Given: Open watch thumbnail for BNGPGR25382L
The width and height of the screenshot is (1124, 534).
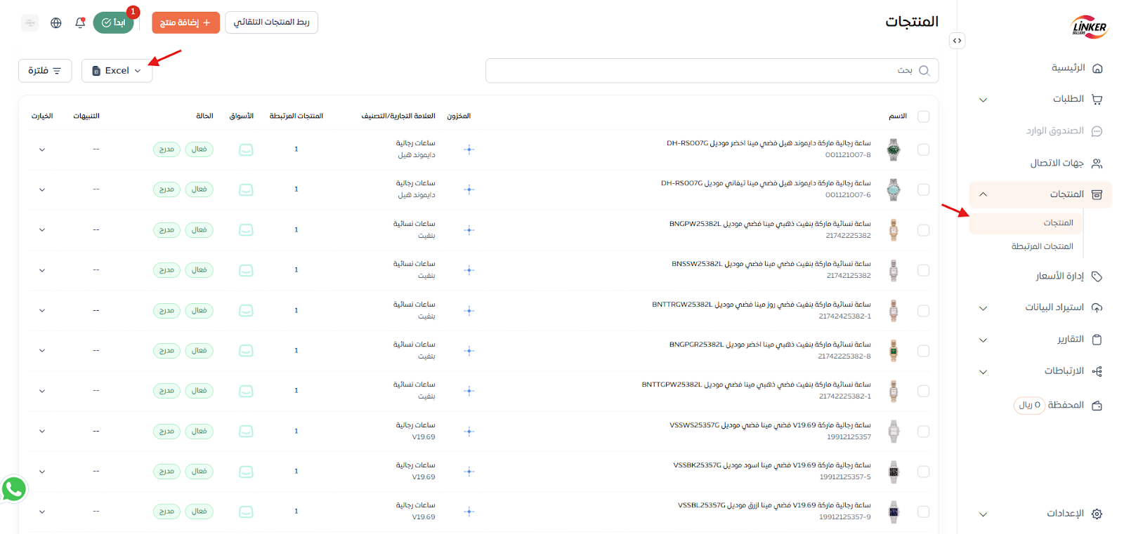Looking at the screenshot, I should coord(894,350).
